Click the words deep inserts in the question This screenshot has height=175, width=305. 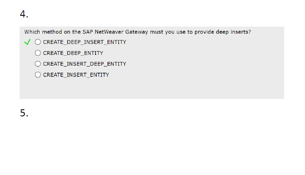click(x=233, y=32)
